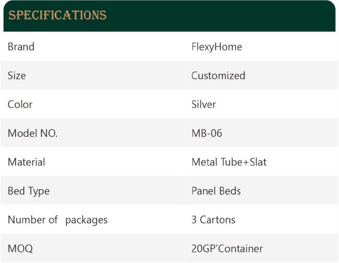Viewport: 339px width, 263px height.
Task: Select the Number of packages label
Action: (x=58, y=220)
